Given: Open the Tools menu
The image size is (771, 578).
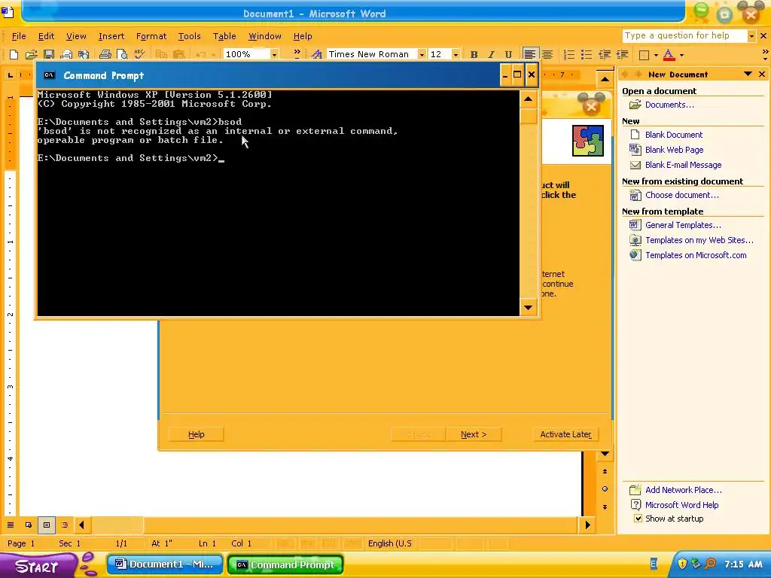Looking at the screenshot, I should (x=189, y=36).
